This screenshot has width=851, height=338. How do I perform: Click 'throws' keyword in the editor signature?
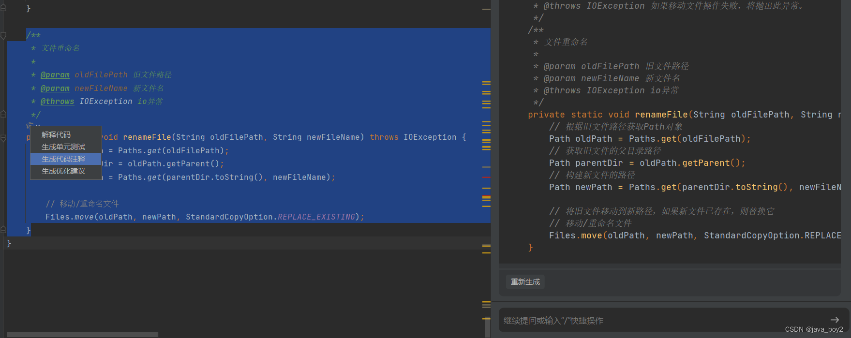pos(384,137)
